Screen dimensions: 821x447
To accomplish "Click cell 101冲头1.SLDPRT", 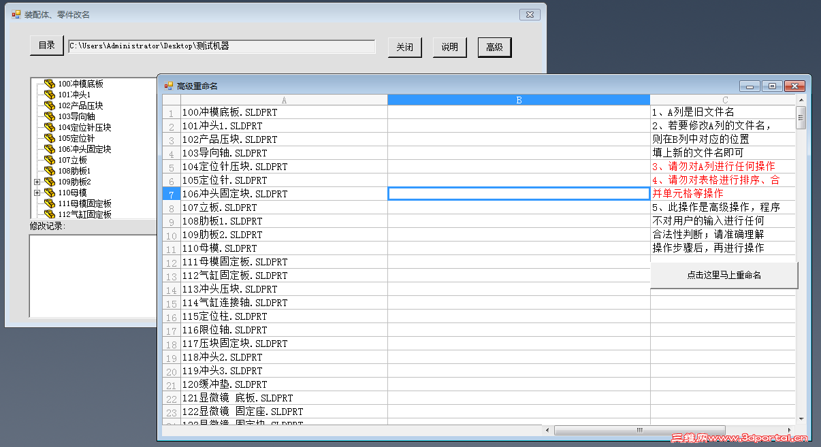I will pos(284,126).
